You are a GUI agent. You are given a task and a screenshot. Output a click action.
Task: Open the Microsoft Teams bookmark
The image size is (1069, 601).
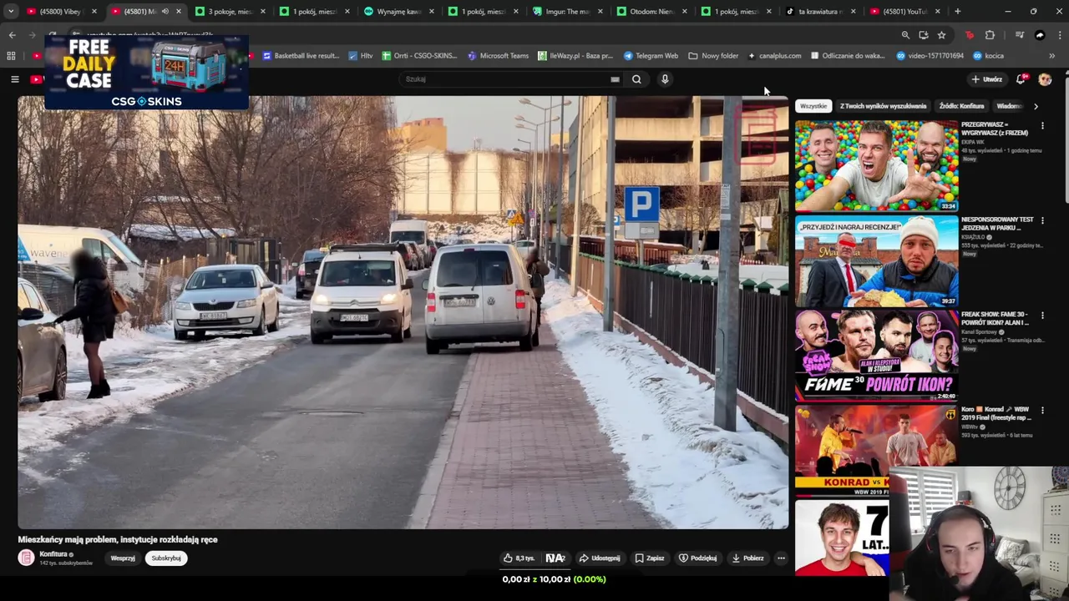point(498,56)
